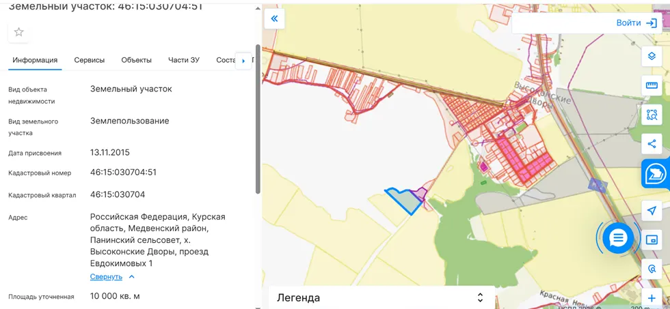This screenshot has height=309, width=670.
Task: Open the blue map-sheet side tab icon
Action: point(656,175)
